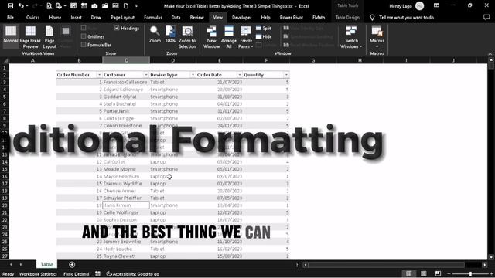
Task: Click Accessibility: Good to go status
Action: (133, 274)
